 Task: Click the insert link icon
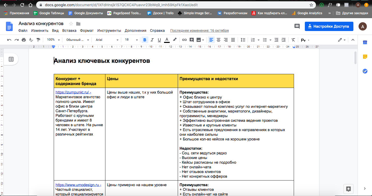tap(184, 40)
